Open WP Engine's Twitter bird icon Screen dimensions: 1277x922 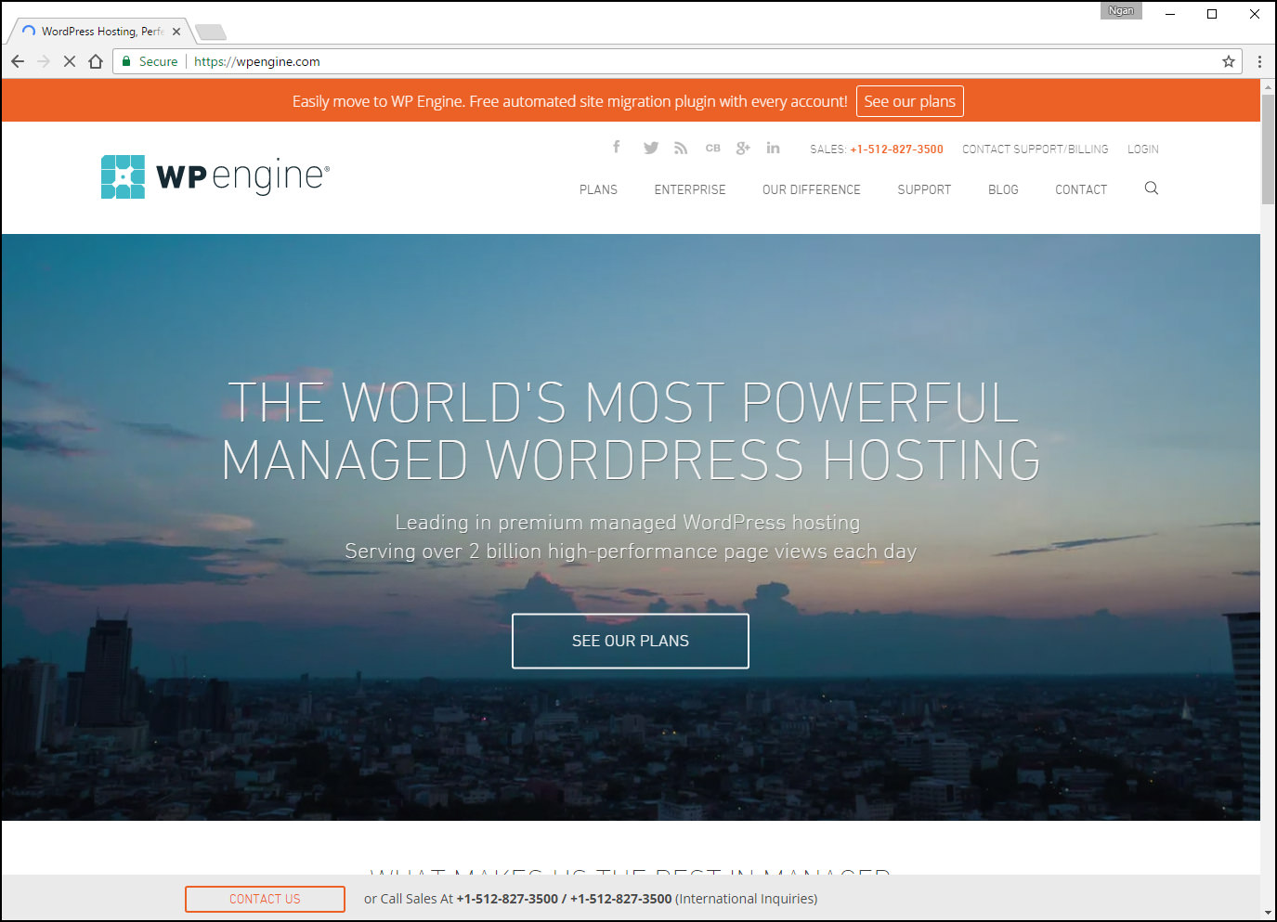point(651,148)
